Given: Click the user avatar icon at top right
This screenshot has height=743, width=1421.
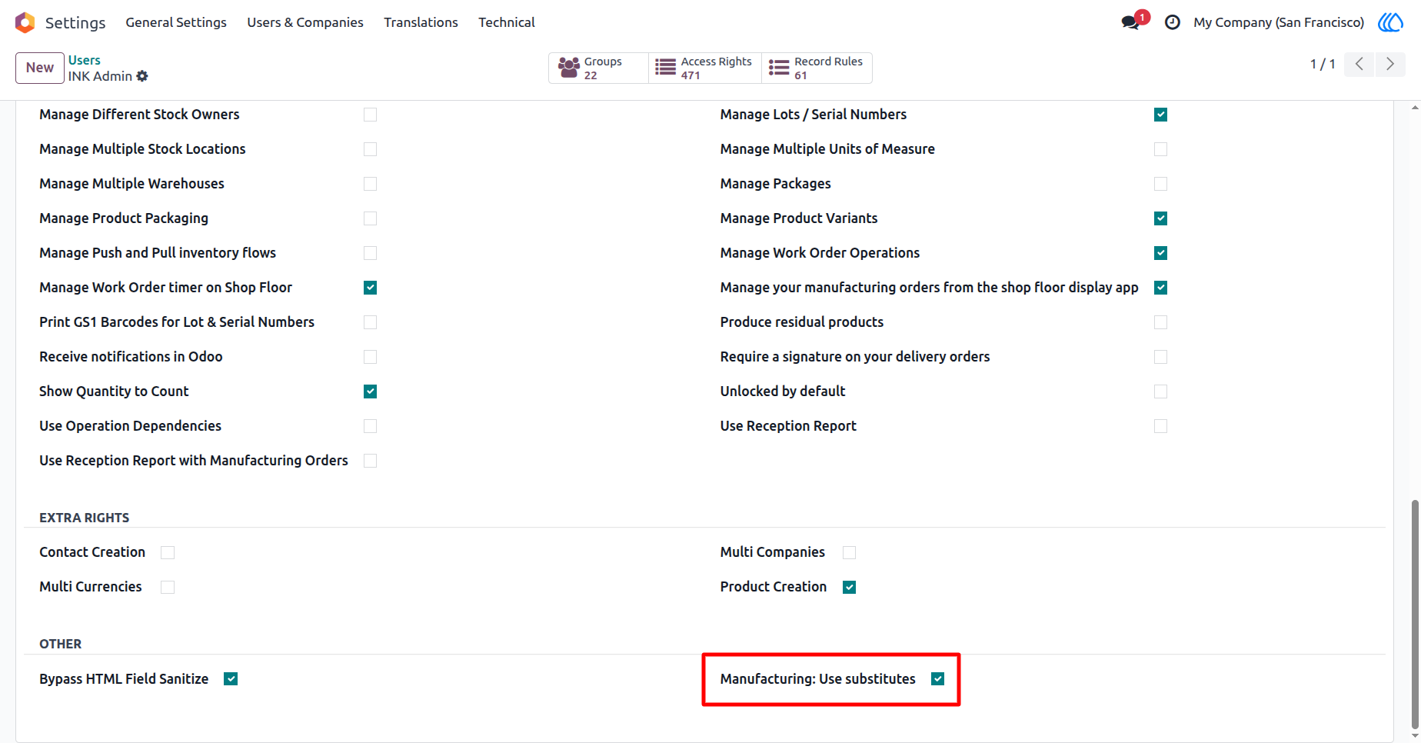Looking at the screenshot, I should [x=1390, y=22].
